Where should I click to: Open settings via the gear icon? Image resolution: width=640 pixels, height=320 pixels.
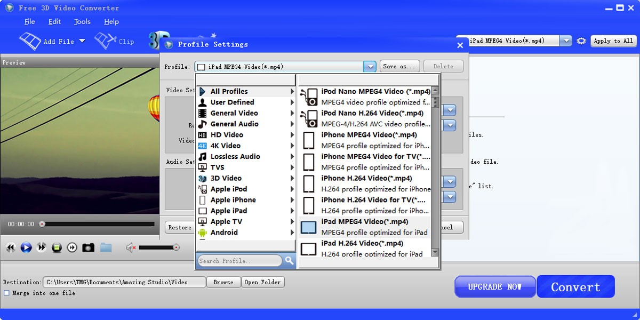click(x=581, y=41)
